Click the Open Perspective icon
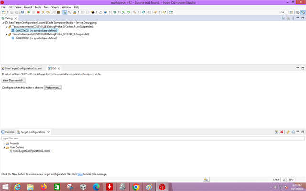This screenshot has height=191, width=306. (291, 12)
